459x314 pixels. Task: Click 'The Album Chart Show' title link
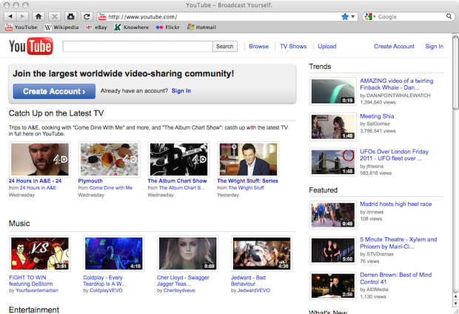177,181
